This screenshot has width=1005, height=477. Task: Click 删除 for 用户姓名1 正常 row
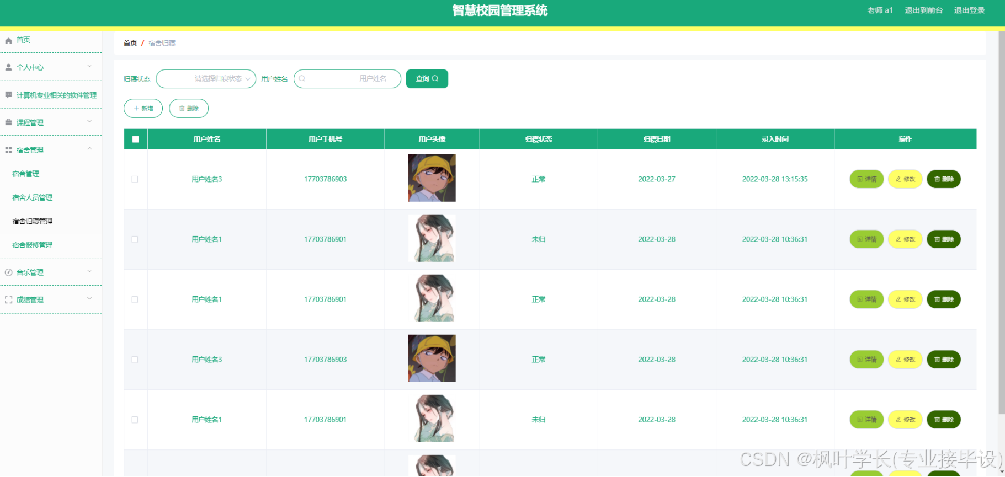pos(944,299)
